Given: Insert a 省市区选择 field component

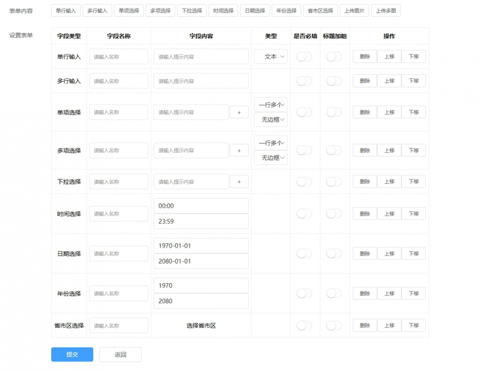Looking at the screenshot, I should tap(321, 11).
